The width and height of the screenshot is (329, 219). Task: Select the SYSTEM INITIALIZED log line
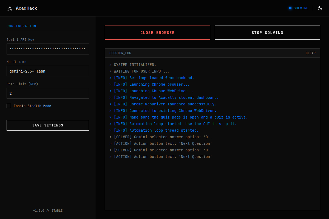(133, 64)
